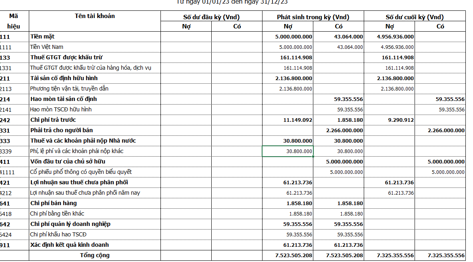
Task: Select the 43.064.000 cell in Tiền Việt Nam row
Action: [339, 47]
